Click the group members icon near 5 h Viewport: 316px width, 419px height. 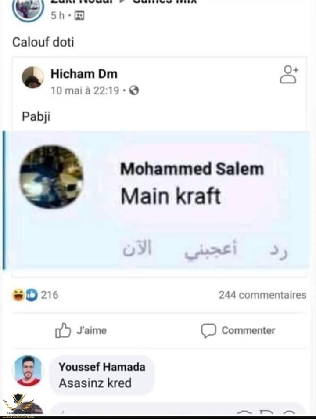click(x=79, y=15)
